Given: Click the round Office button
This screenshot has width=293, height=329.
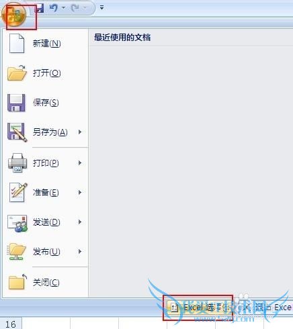Looking at the screenshot, I should [x=14, y=15].
